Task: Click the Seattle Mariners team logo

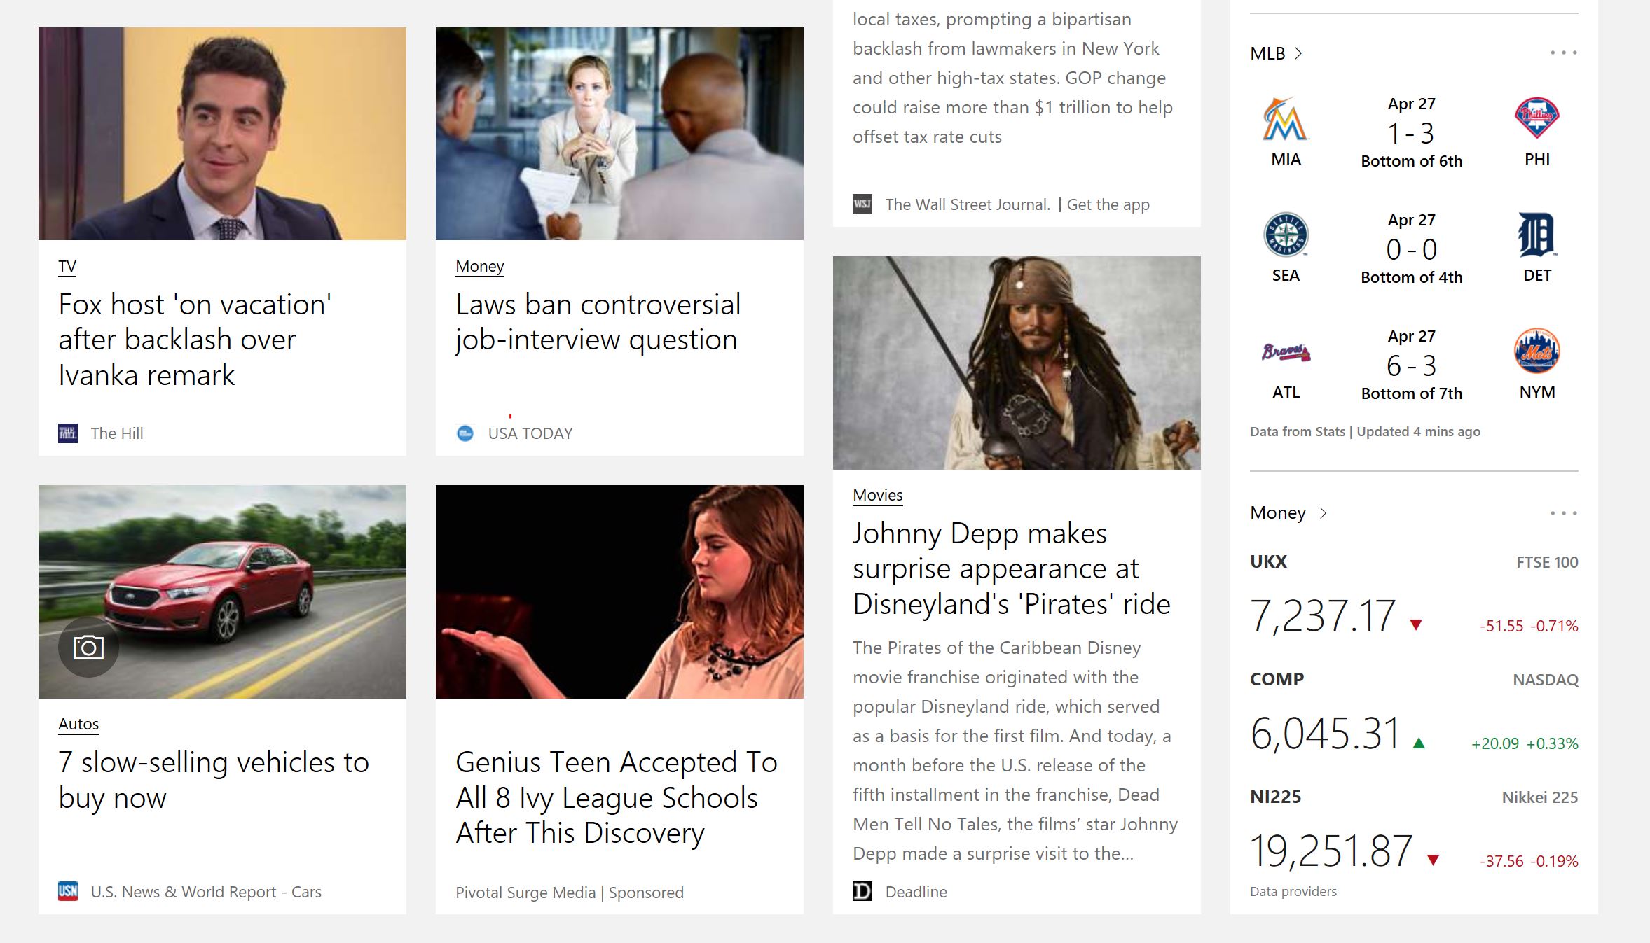Action: (x=1286, y=235)
